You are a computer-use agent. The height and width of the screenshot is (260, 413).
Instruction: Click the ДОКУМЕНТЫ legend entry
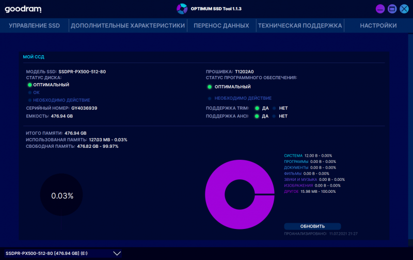[310, 167]
